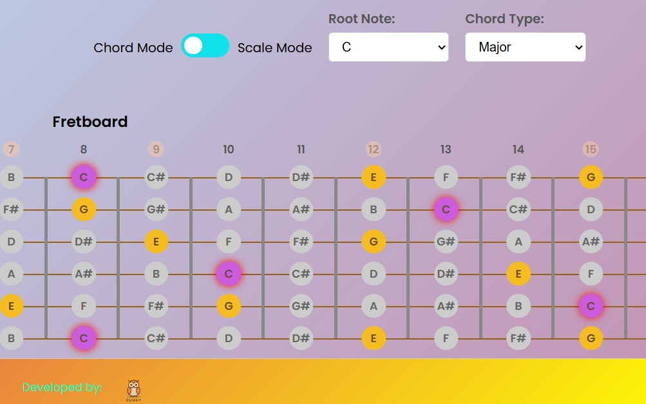The width and height of the screenshot is (646, 404).
Task: Toggle between Chord Mode and Scale Mode
Action: (205, 46)
